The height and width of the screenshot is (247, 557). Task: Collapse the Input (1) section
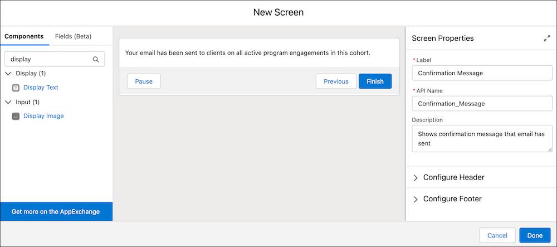pos(9,102)
